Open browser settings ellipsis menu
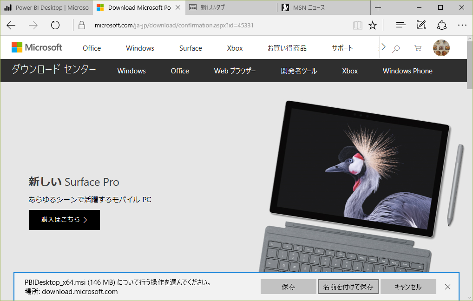The width and height of the screenshot is (473, 301). pyautogui.click(x=462, y=26)
